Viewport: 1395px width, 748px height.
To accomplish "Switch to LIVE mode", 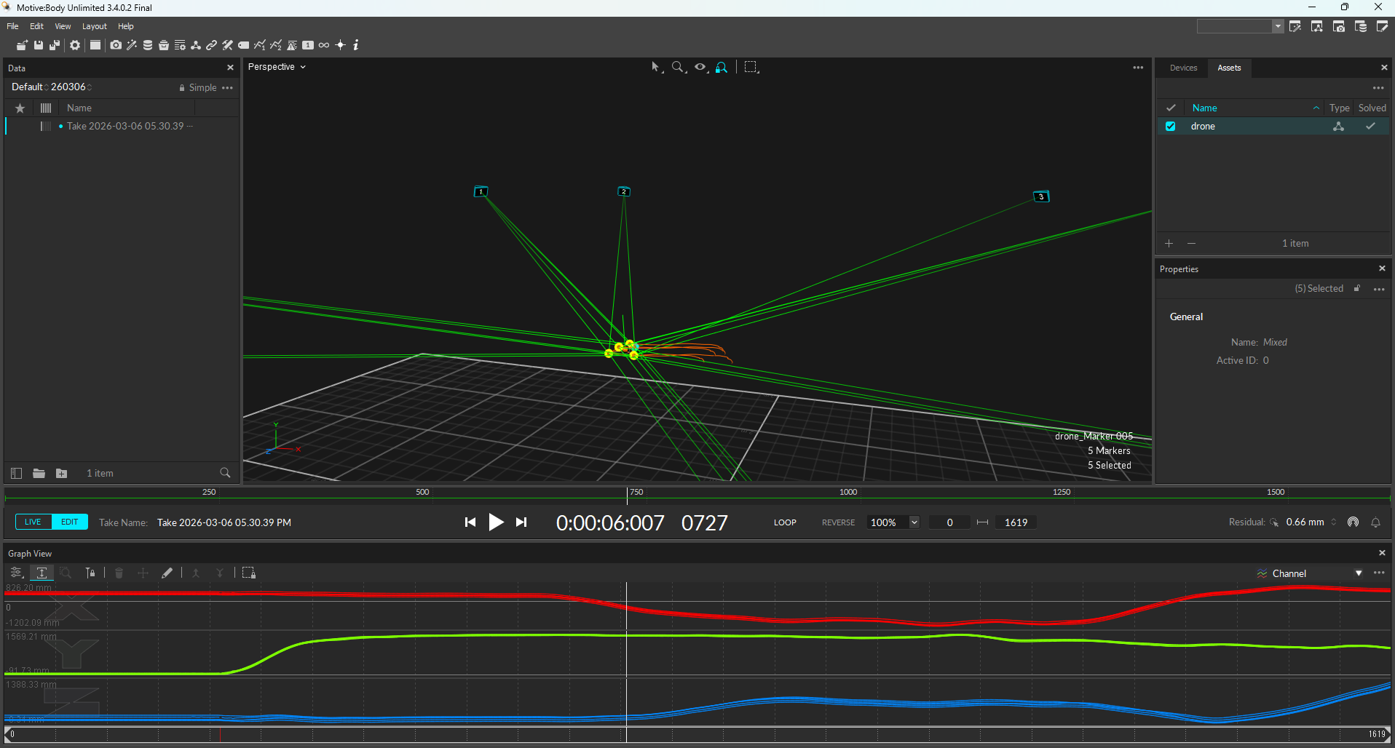I will (x=33, y=522).
